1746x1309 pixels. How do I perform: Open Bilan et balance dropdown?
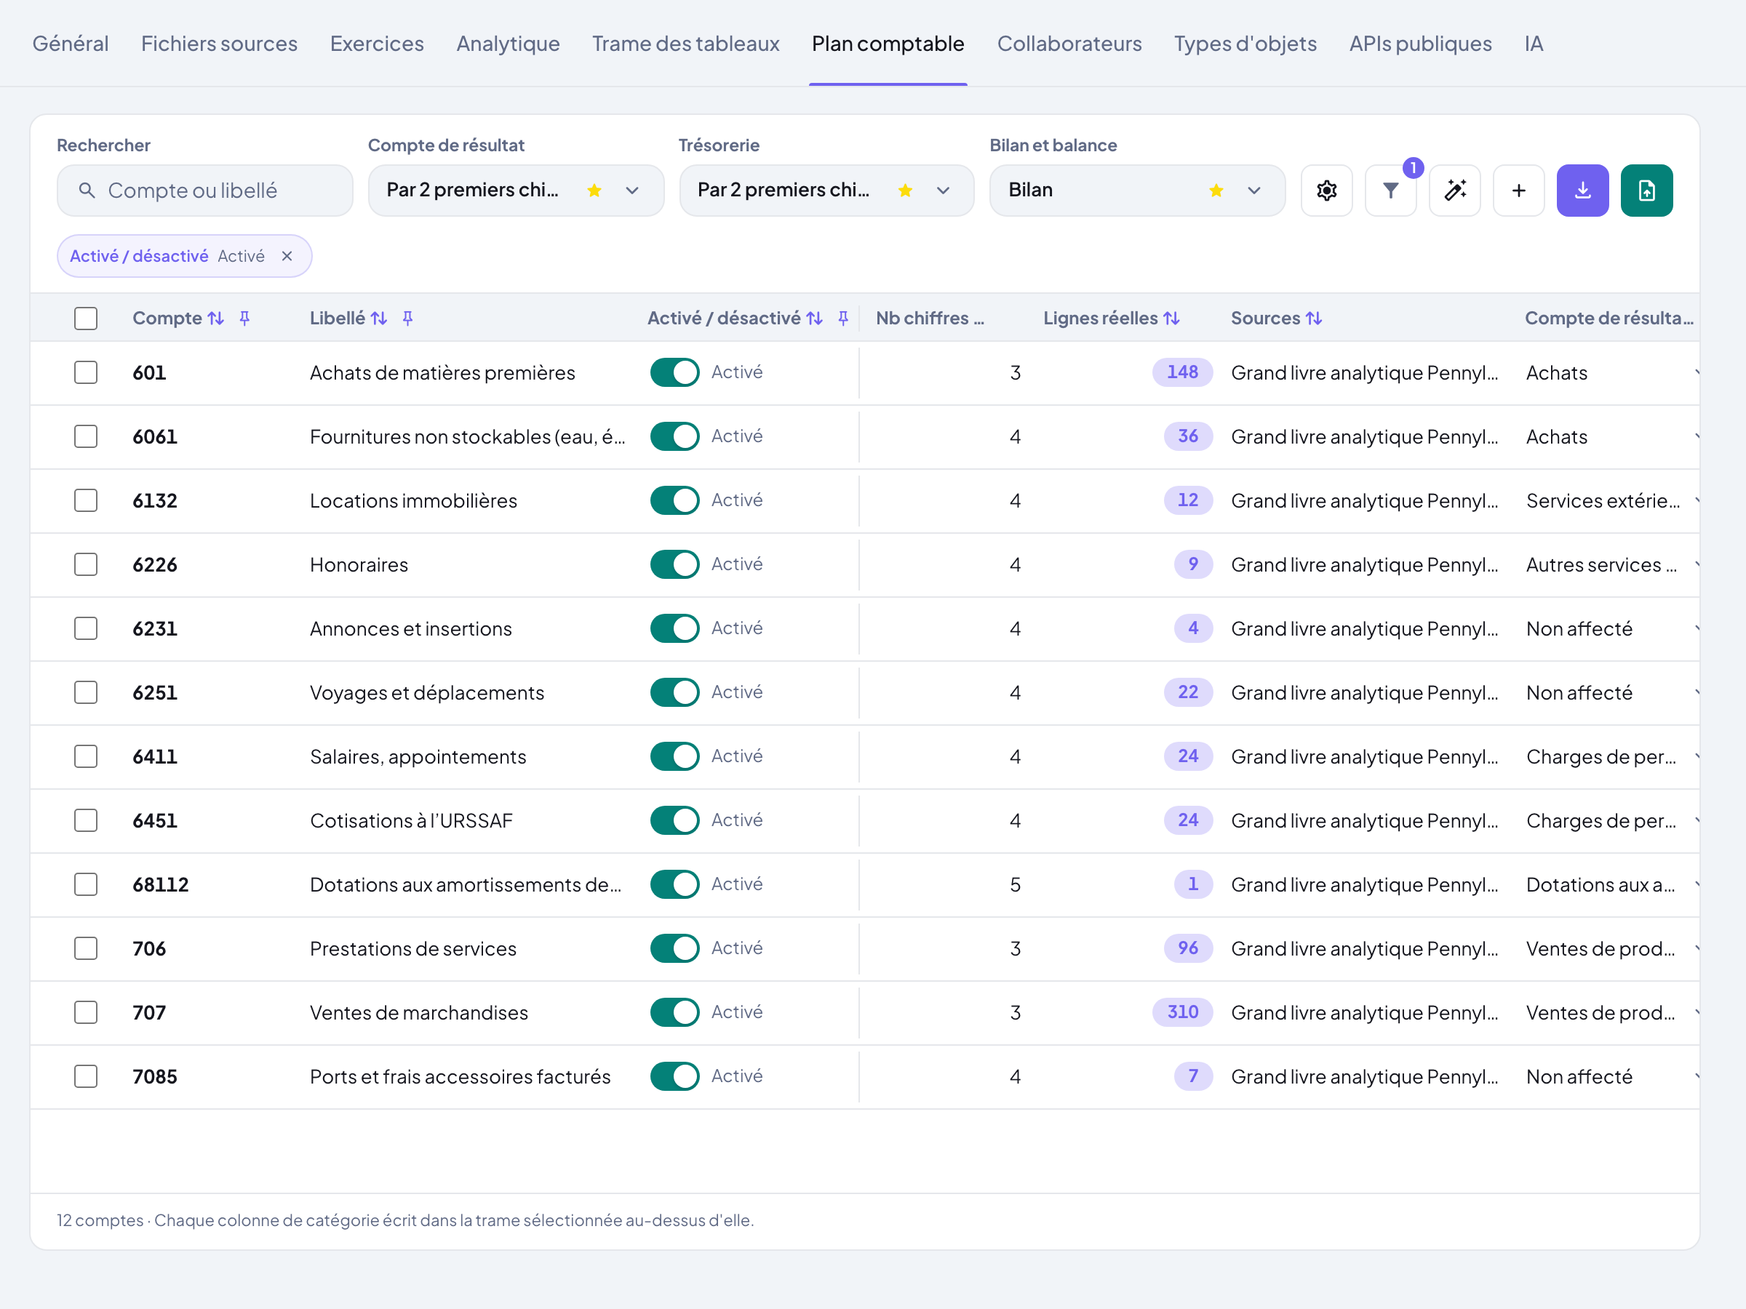coord(1137,190)
